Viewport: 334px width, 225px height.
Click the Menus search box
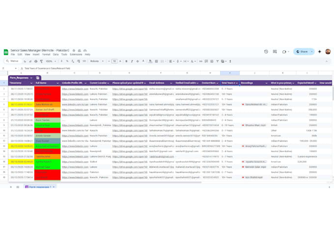(x=13, y=61)
